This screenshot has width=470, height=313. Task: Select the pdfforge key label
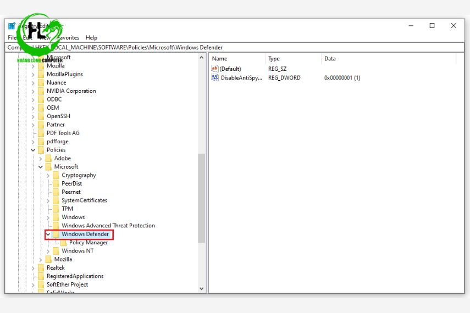58,141
